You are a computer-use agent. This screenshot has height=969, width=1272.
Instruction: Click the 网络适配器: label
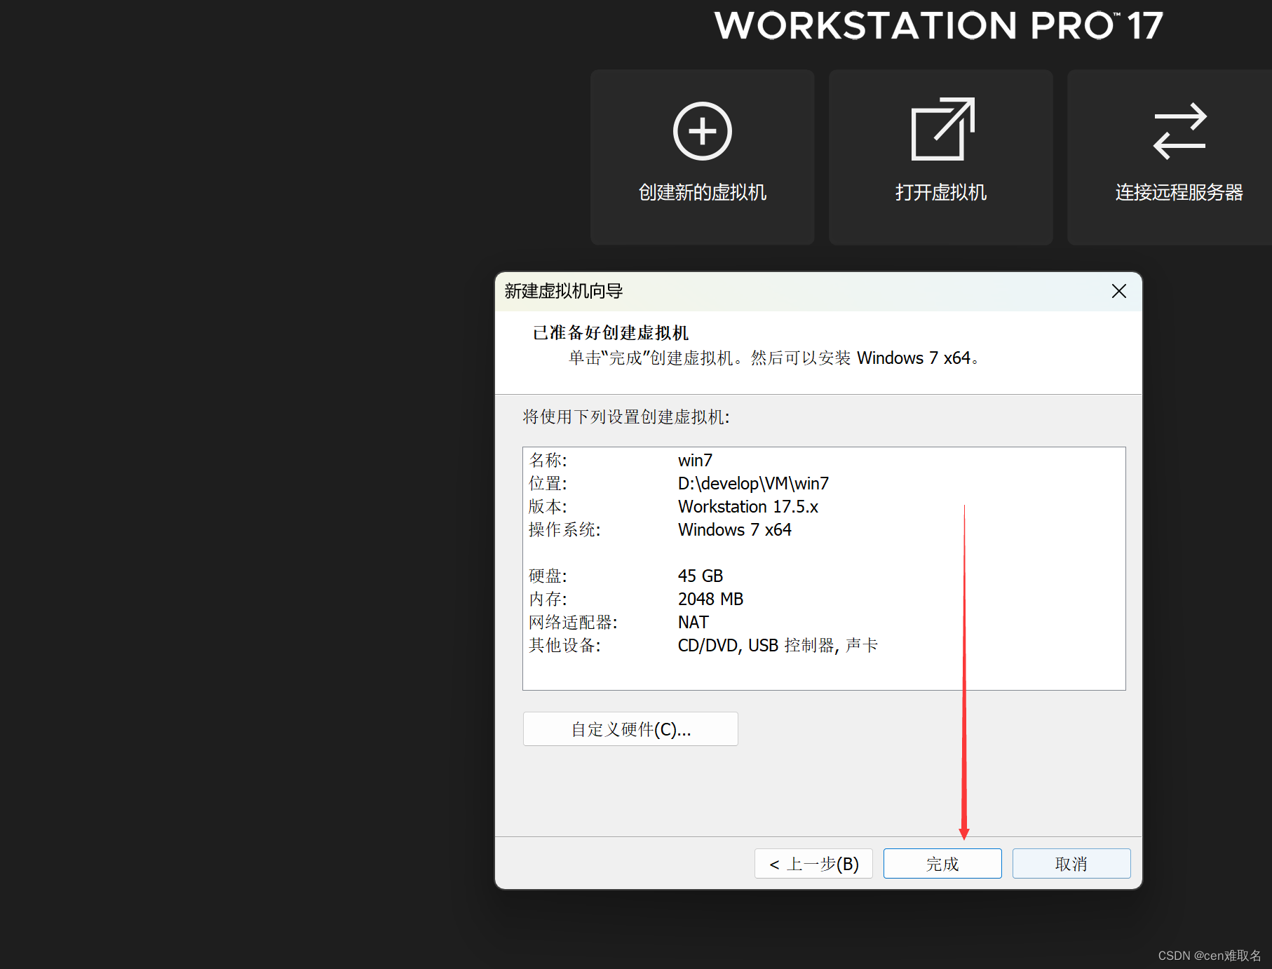(x=573, y=623)
